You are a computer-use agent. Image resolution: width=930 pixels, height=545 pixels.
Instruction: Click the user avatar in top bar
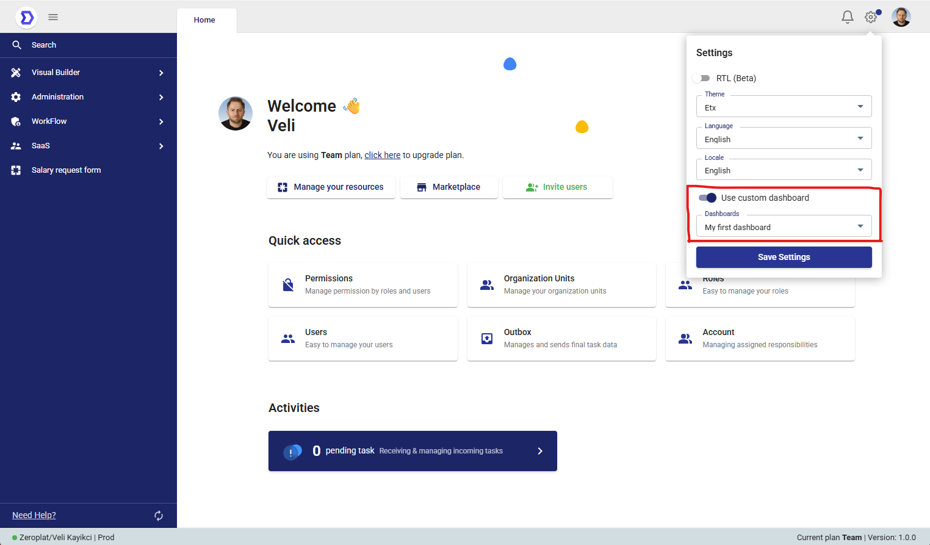[x=901, y=17]
